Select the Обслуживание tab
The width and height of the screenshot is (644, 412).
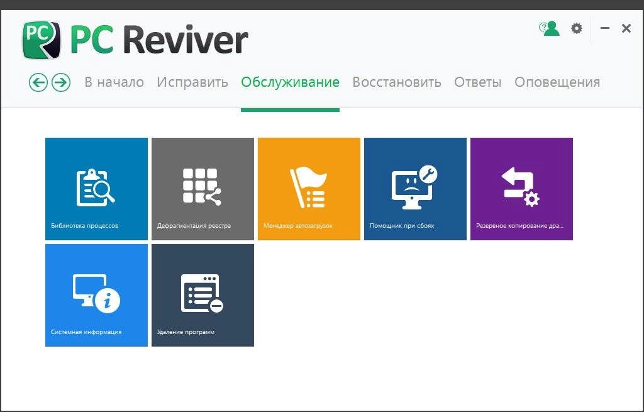290,82
